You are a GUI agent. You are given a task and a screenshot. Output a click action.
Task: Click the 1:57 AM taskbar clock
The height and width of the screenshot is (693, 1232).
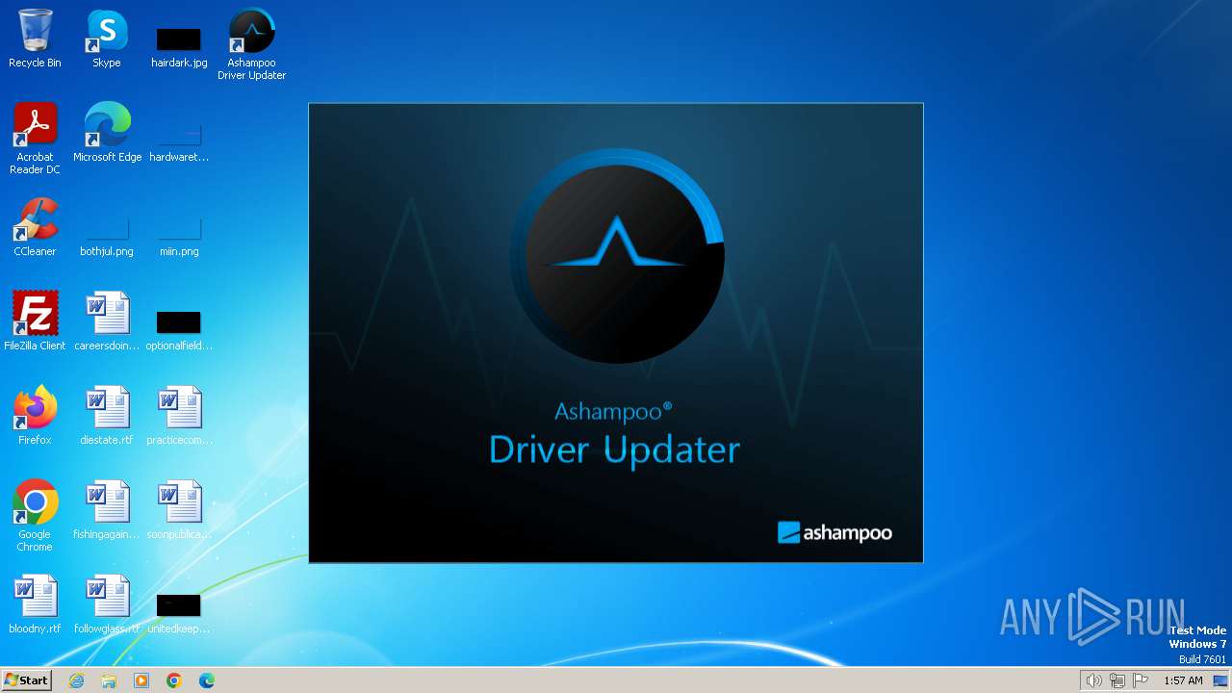tap(1183, 680)
